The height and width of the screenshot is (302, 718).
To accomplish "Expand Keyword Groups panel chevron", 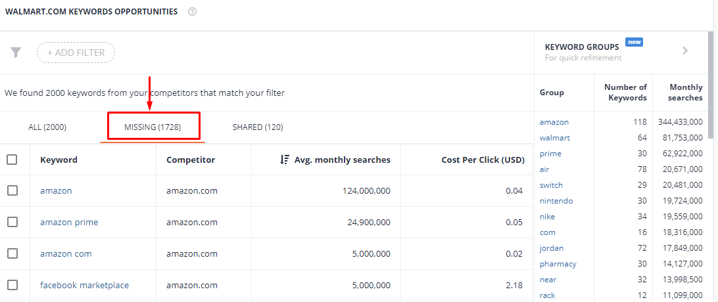I will pos(685,51).
